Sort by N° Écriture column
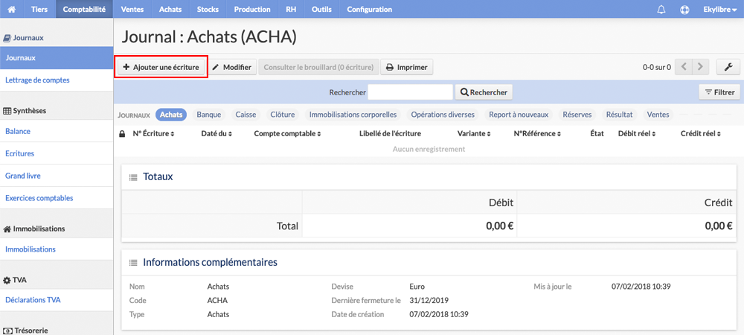The image size is (744, 335). coord(153,134)
